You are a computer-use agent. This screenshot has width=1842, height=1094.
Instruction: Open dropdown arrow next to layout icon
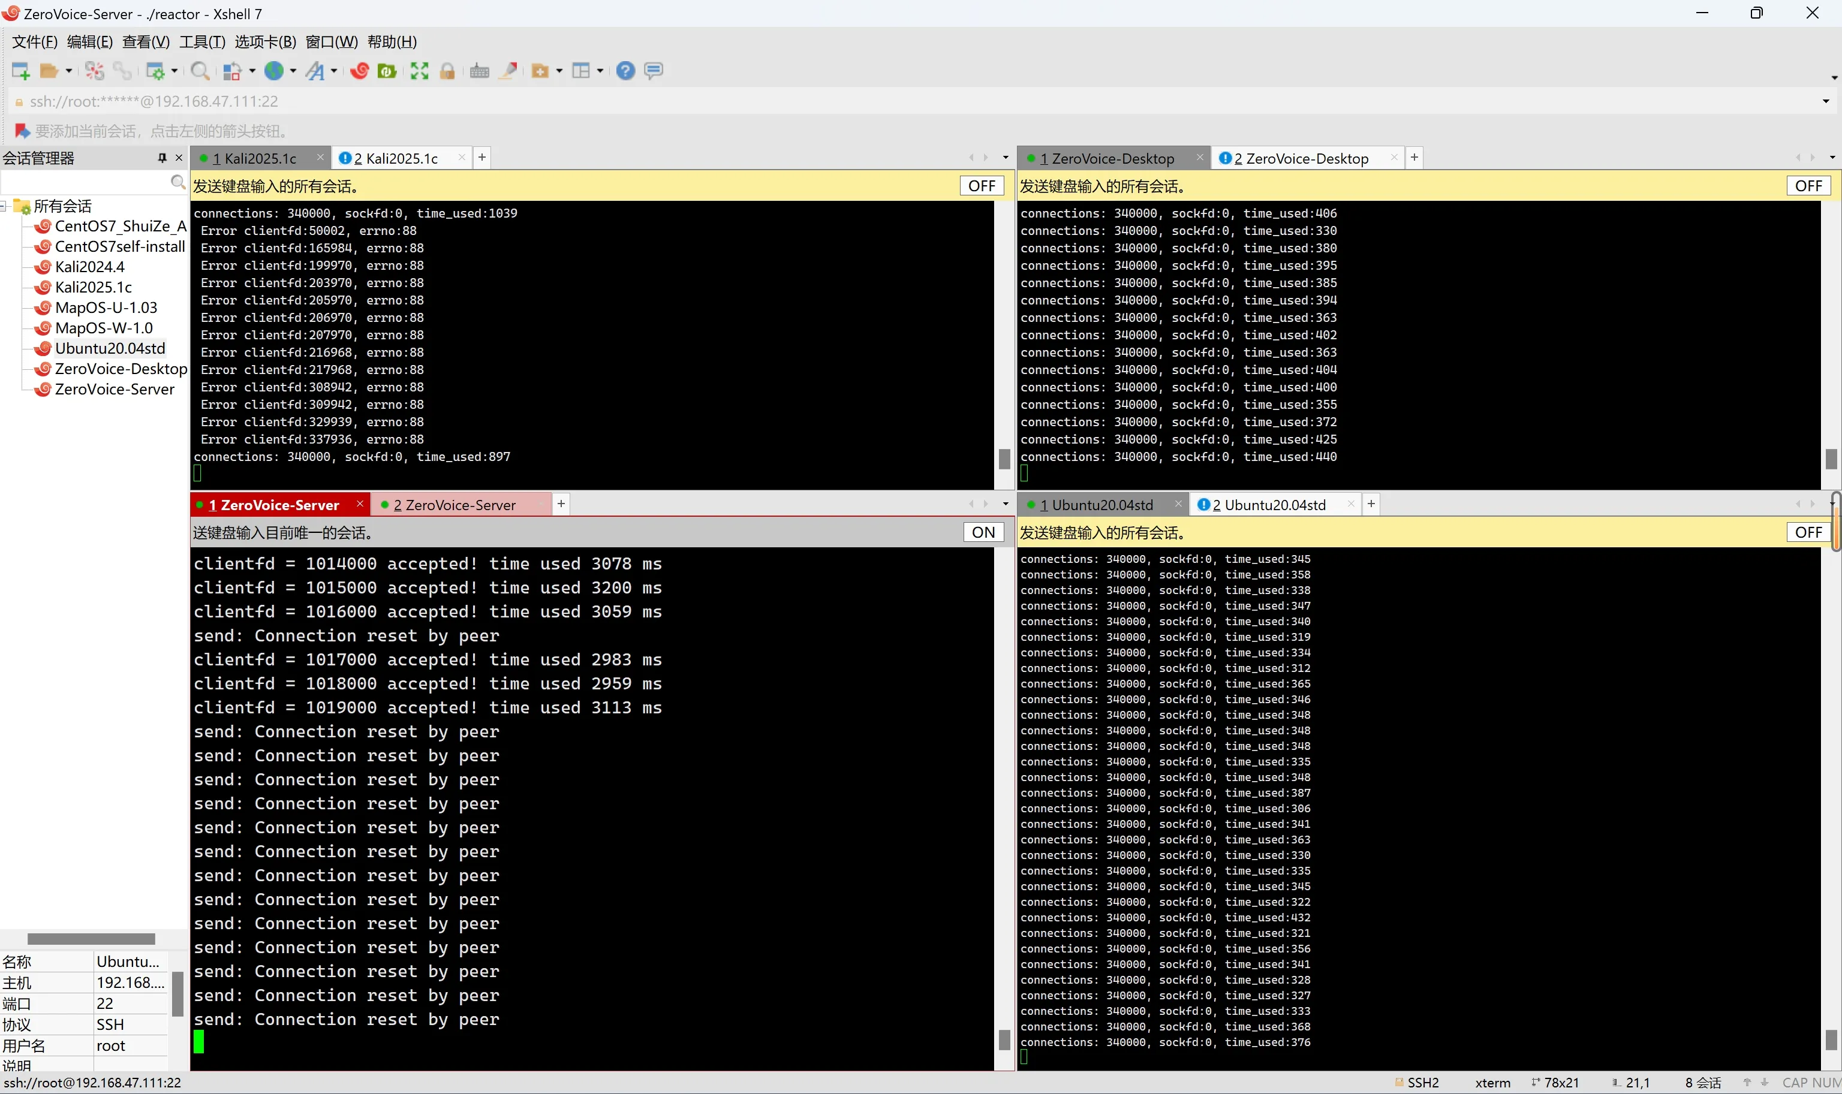click(x=600, y=71)
